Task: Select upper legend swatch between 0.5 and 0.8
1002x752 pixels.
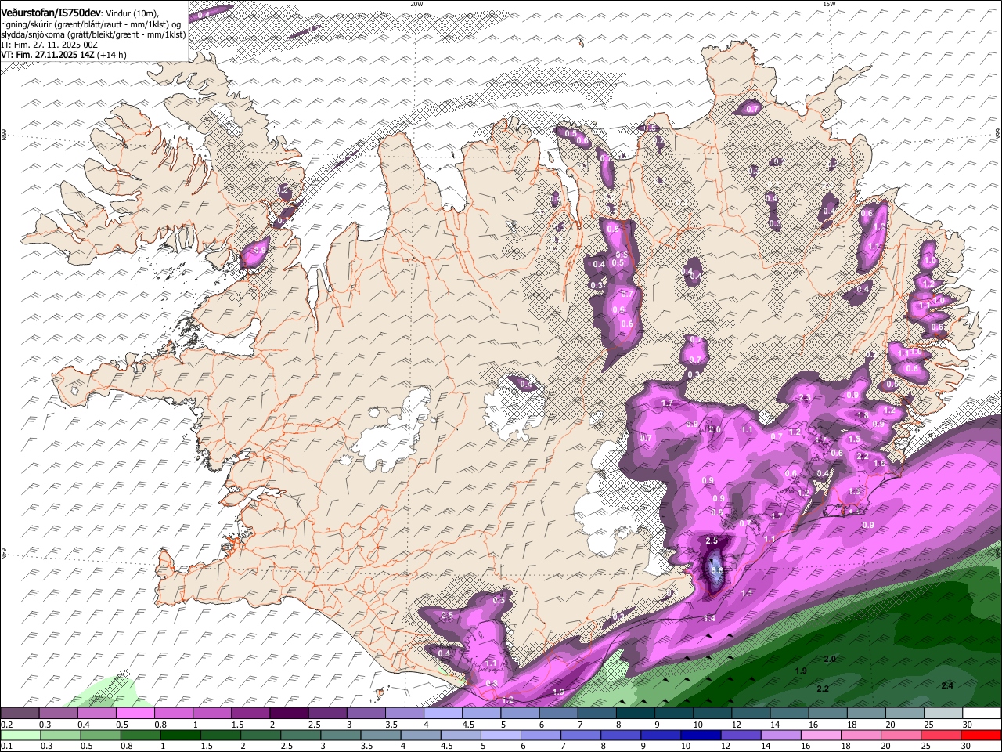Action: click(135, 714)
